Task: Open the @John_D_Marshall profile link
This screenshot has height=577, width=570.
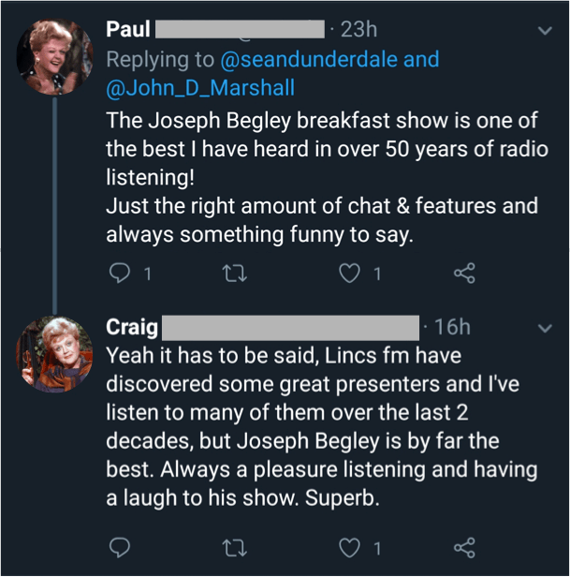Action: point(199,88)
